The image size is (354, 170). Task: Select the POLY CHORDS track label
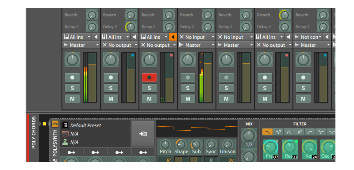pyautogui.click(x=34, y=132)
